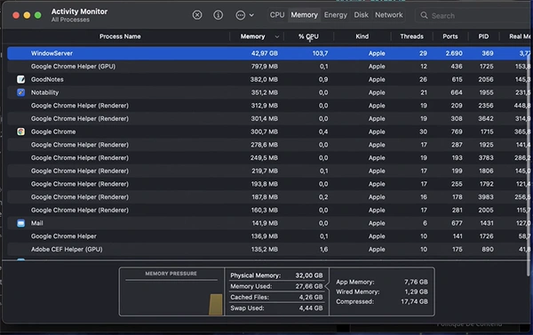Select the GoodNotes process row

(x=268, y=79)
